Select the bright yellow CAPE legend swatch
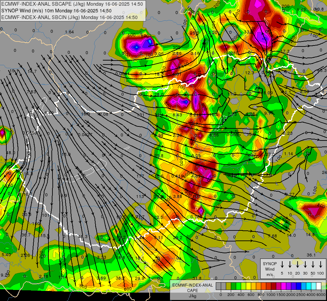Screen dimensions: 327x301 (249, 286)
